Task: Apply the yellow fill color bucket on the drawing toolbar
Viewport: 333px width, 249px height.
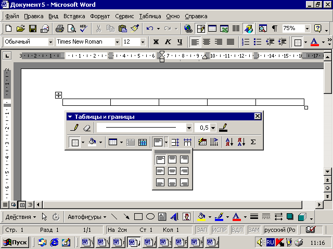Action: pos(201,217)
